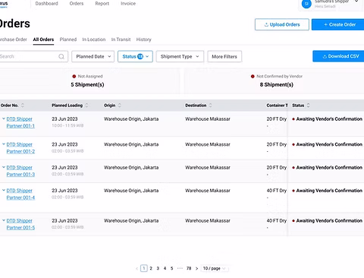
Task: Click pagination ellipsis jump icon
Action: coord(180,268)
